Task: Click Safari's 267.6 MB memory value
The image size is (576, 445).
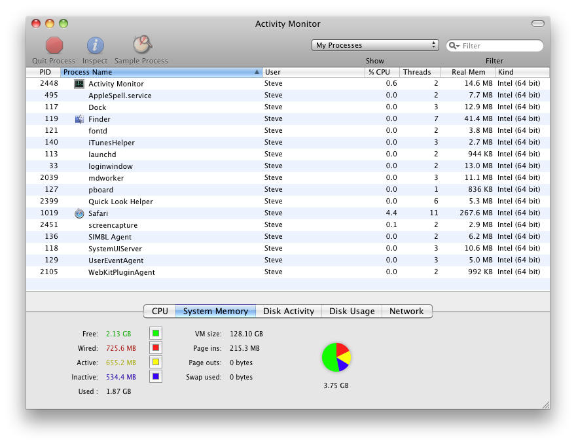Action: tap(476, 213)
